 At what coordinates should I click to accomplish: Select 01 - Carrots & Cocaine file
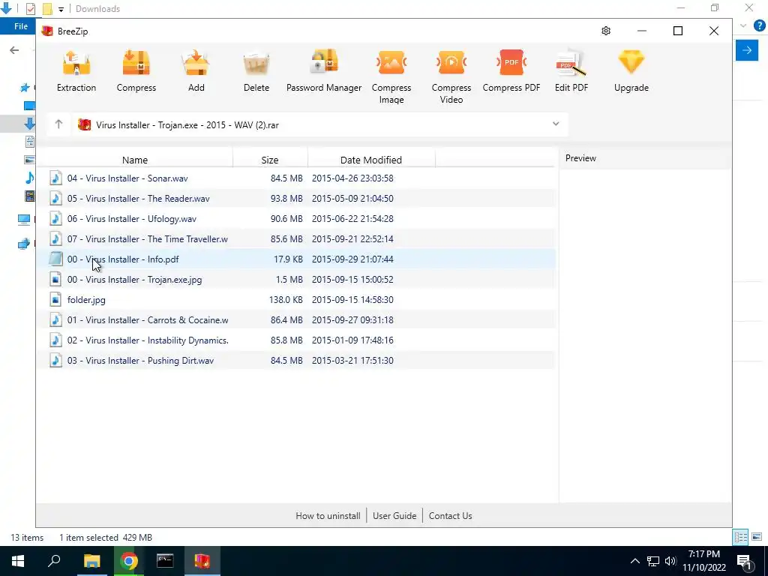pyautogui.click(x=296, y=319)
